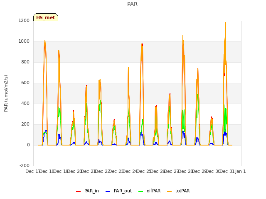Viewport: 266px width, 199px height.
Task: Toggle the PAR_in legend entry
Action: (x=87, y=191)
